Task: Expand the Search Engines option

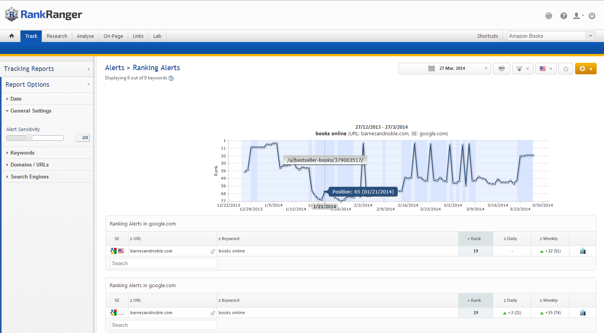Action: (x=30, y=177)
